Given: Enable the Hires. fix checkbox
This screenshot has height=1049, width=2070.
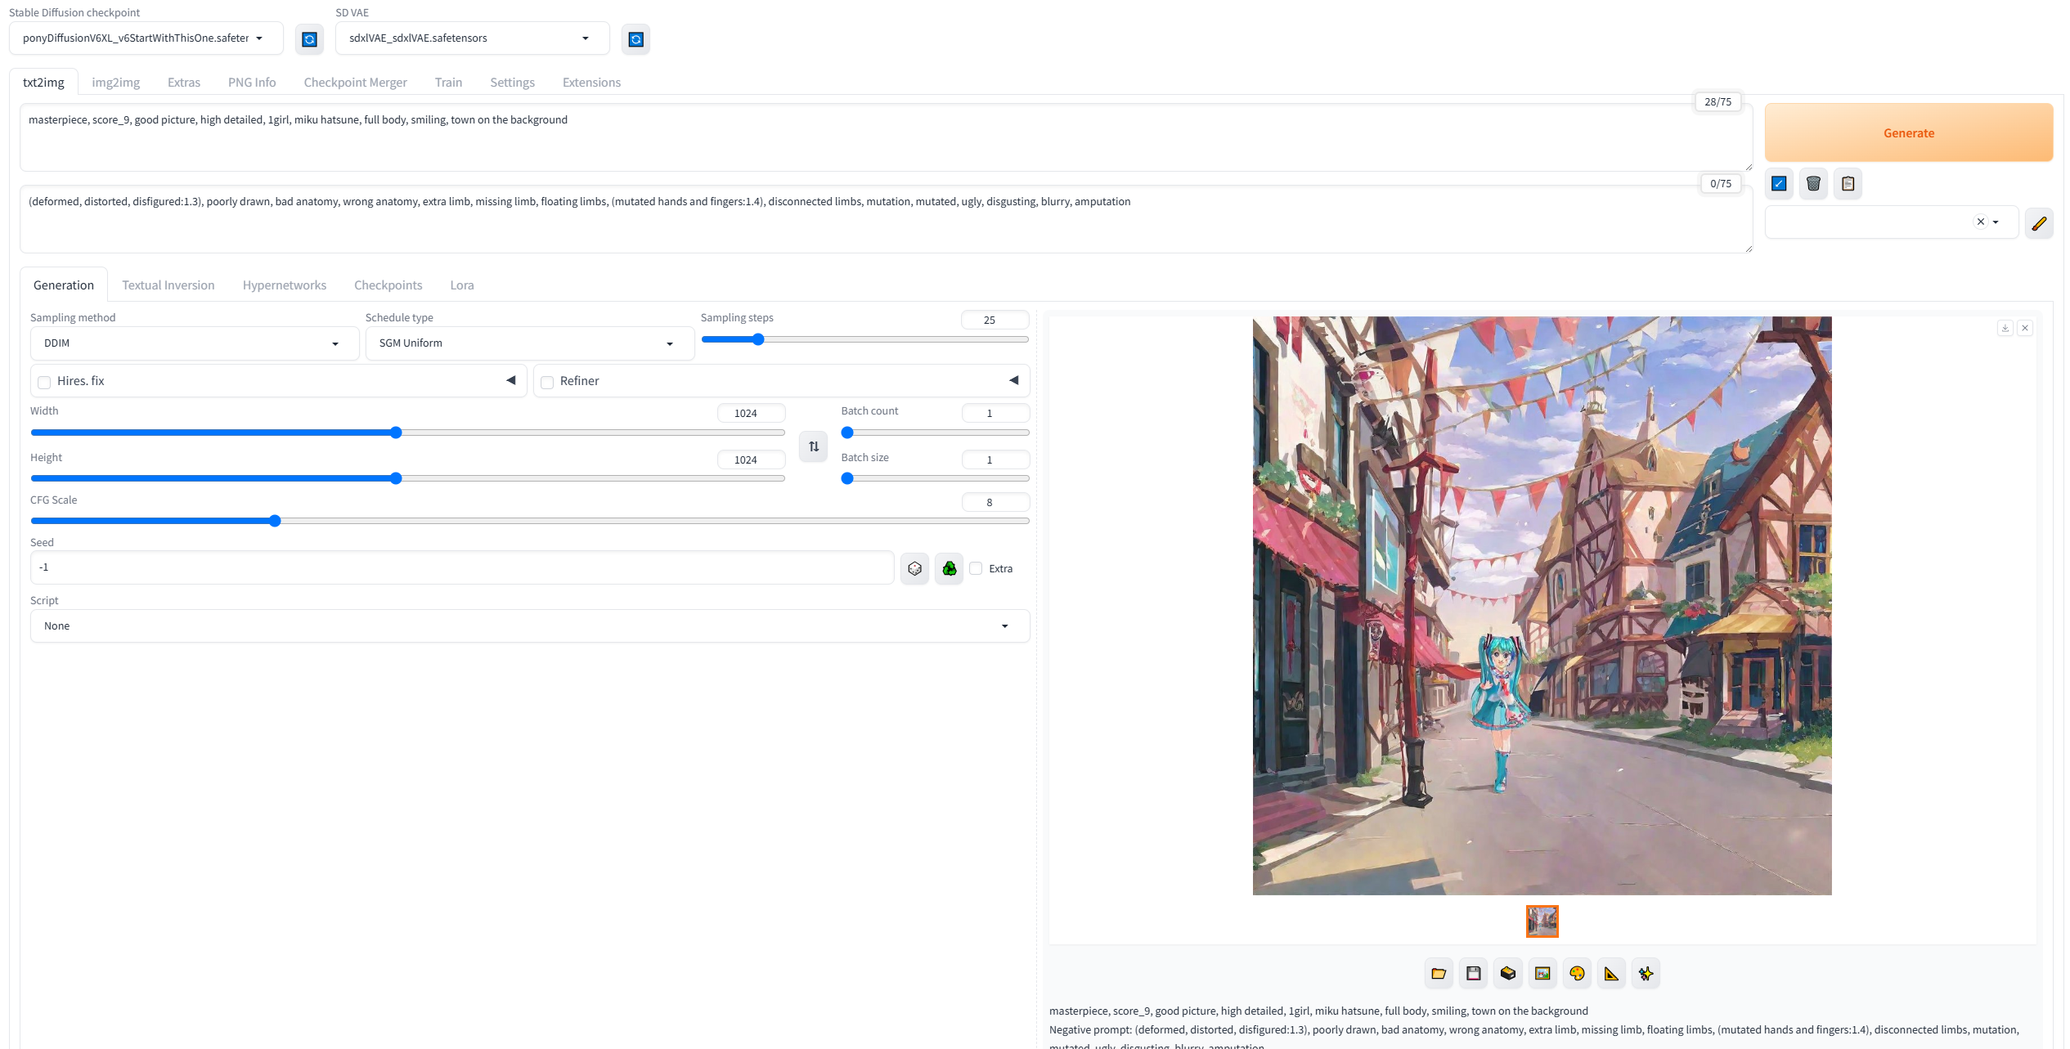Looking at the screenshot, I should point(44,382).
